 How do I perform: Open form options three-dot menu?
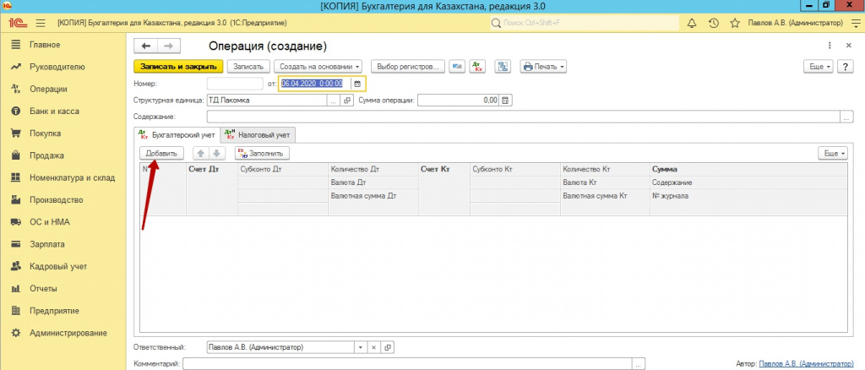(x=830, y=46)
